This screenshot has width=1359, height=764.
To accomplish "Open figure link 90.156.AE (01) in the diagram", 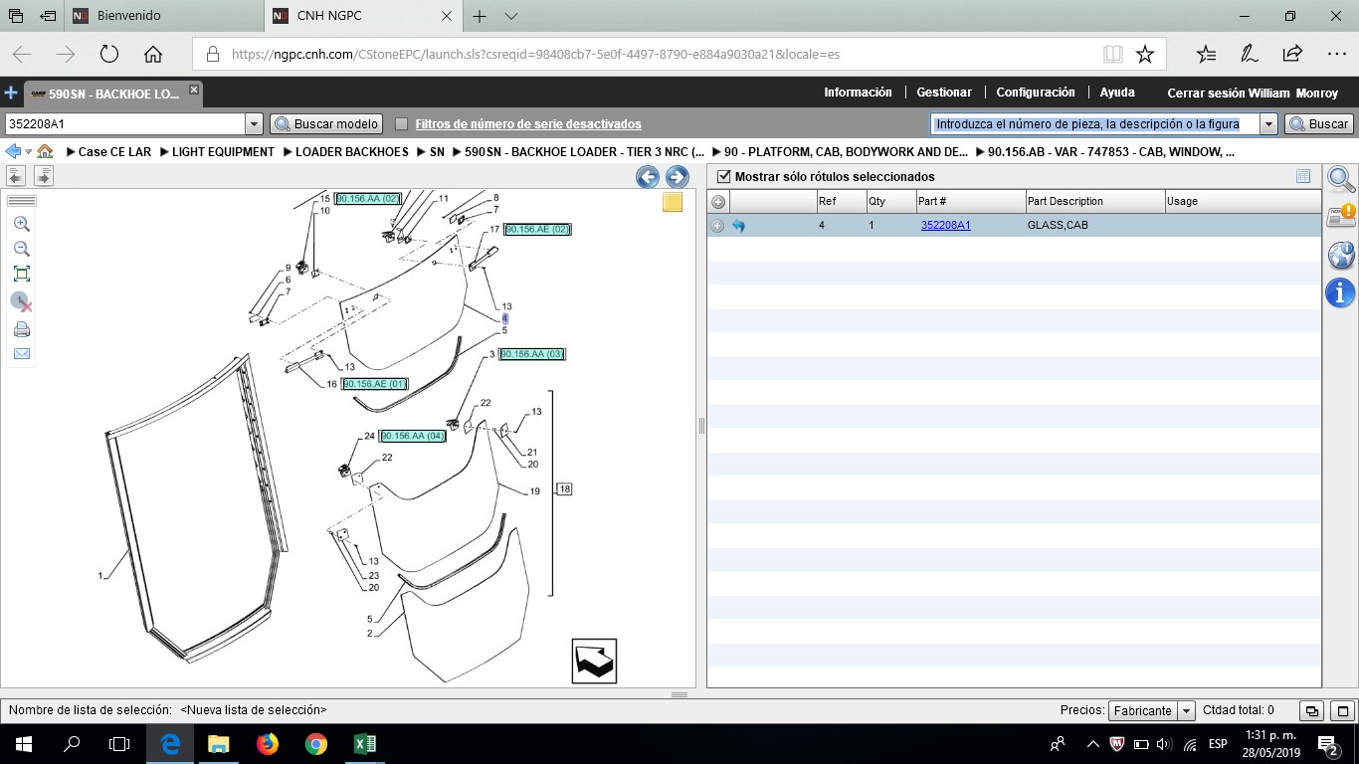I will pyautogui.click(x=374, y=384).
